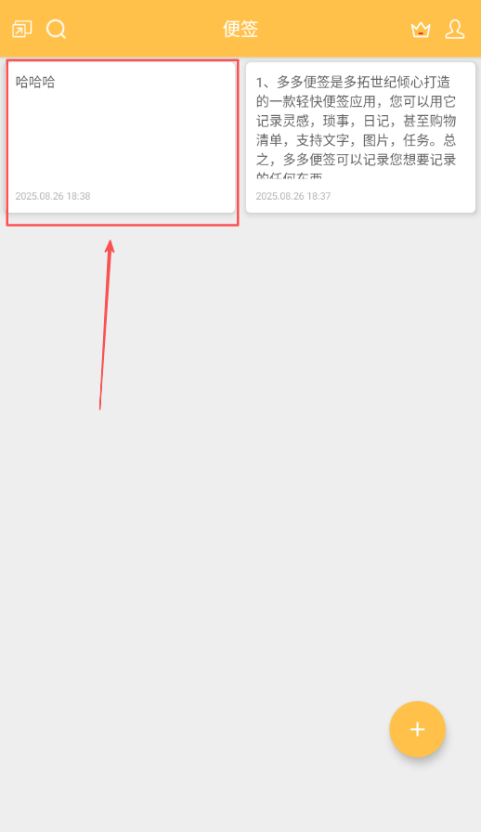Click the 哈哈哈 note text
This screenshot has width=481, height=832.
(x=35, y=82)
